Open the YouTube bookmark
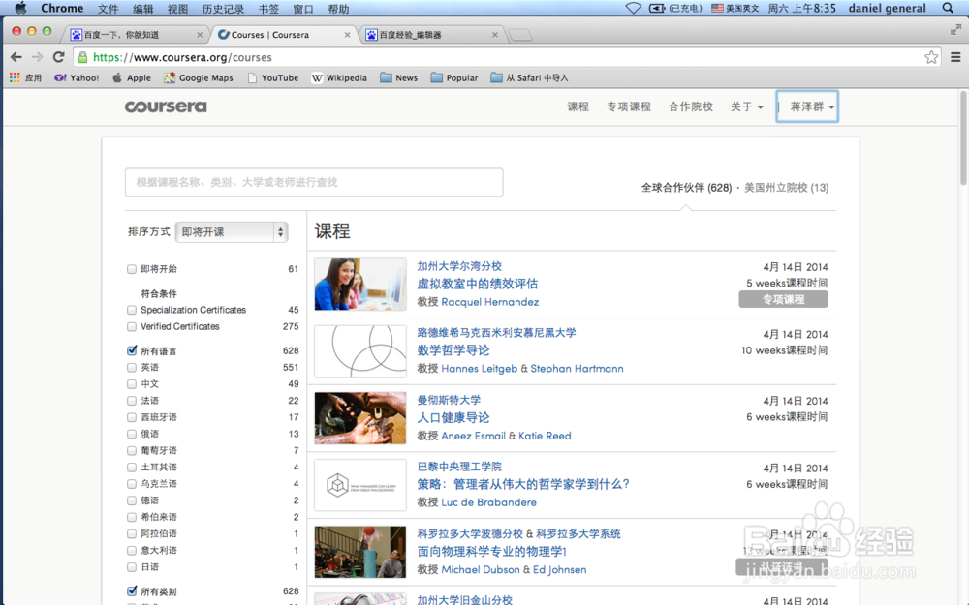This screenshot has height=605, width=969. (x=273, y=77)
